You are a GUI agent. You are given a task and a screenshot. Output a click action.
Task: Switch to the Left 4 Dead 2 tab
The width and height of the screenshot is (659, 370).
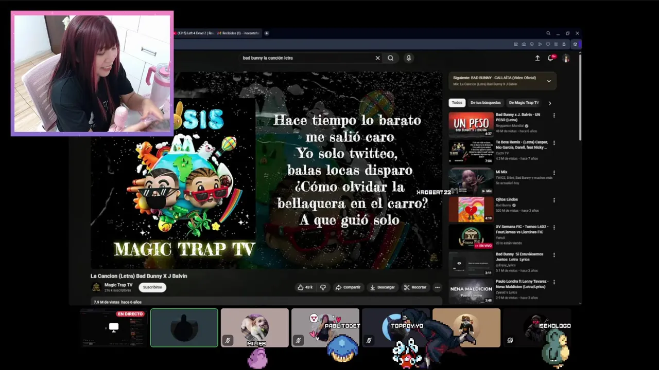click(195, 33)
